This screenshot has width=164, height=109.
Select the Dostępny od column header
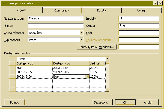[x=34, y=63]
